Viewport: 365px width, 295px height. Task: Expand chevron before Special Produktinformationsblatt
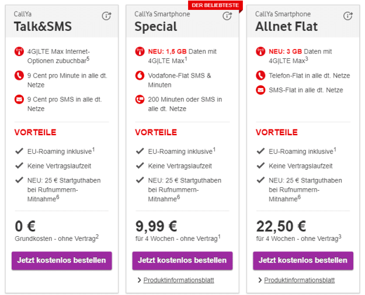coord(139,280)
